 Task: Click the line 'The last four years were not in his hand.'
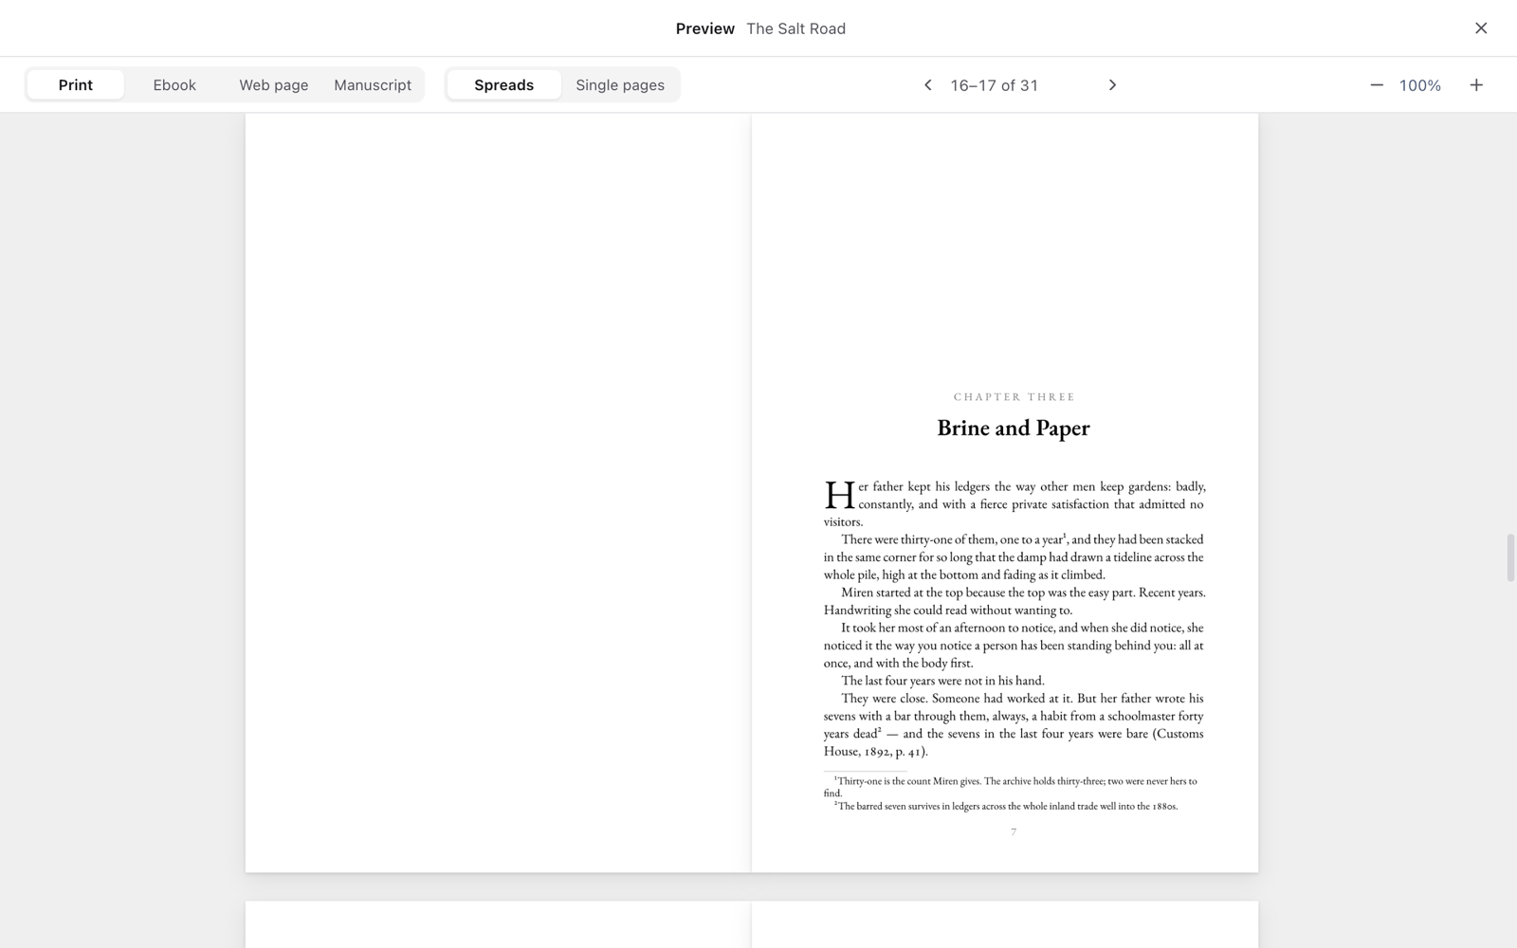(942, 681)
